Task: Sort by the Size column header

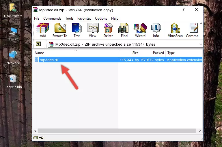Action: tap(129, 53)
